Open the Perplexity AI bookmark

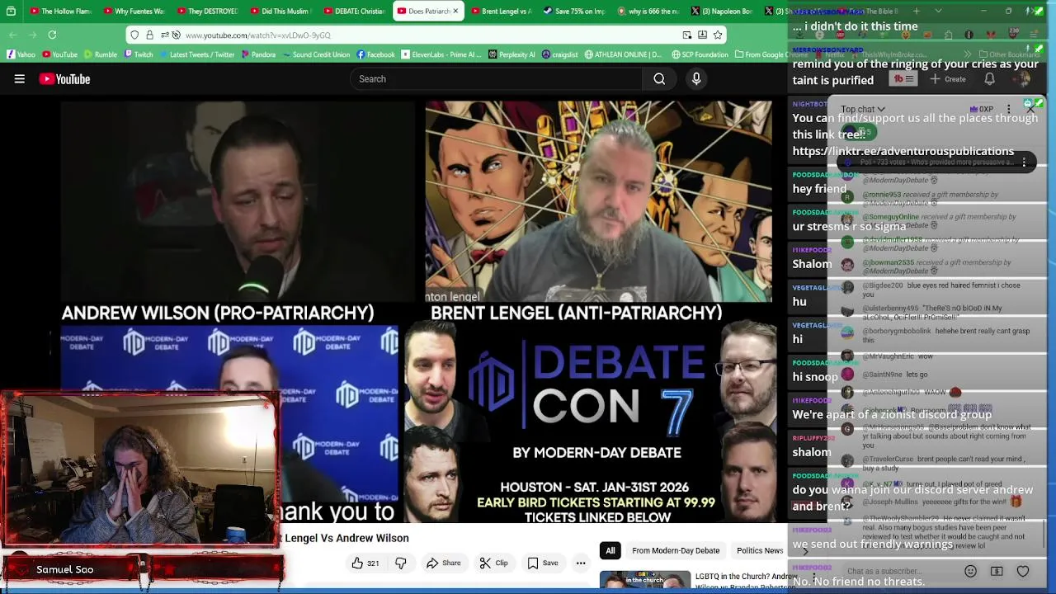pyautogui.click(x=511, y=54)
